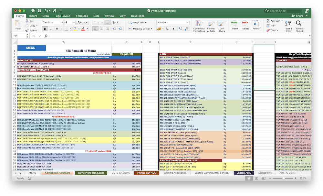
Task: Click the Search Sheet field
Action: point(283,11)
